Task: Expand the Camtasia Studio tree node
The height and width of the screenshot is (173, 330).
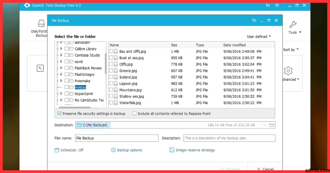Action: pos(61,55)
